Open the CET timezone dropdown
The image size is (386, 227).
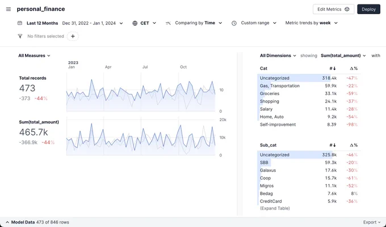tap(148, 23)
